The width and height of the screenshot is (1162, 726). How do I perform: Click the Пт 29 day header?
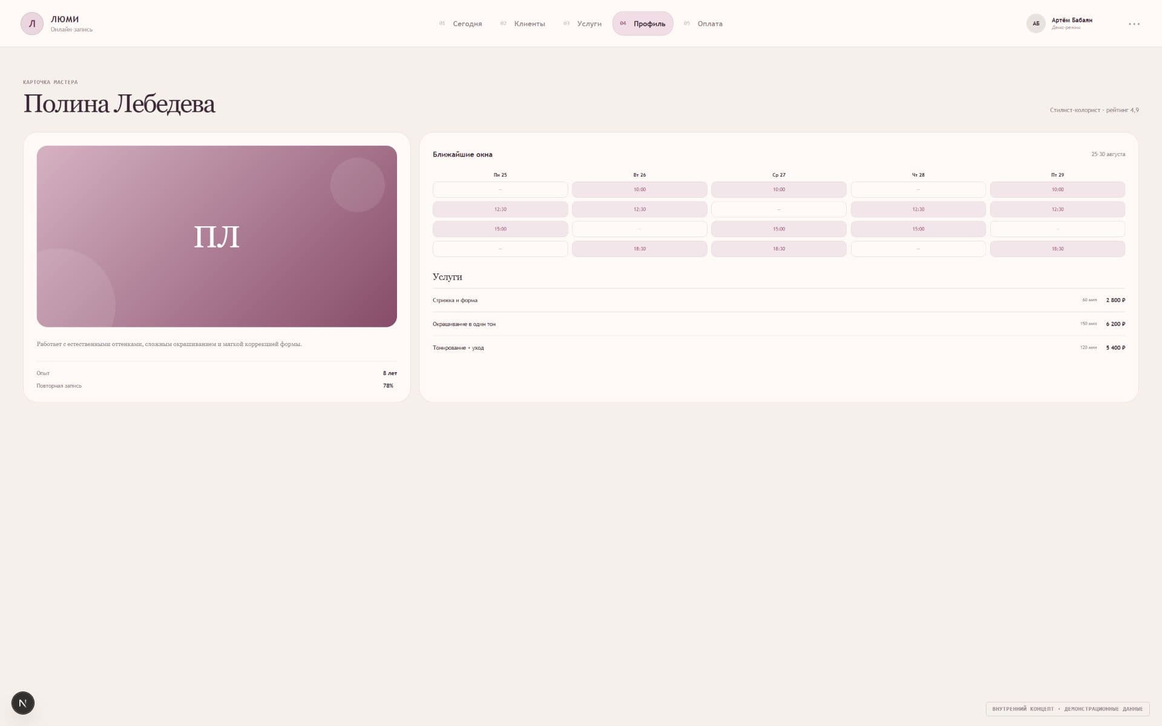click(1057, 175)
